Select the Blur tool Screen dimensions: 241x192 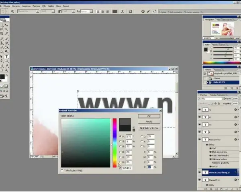point(2,52)
